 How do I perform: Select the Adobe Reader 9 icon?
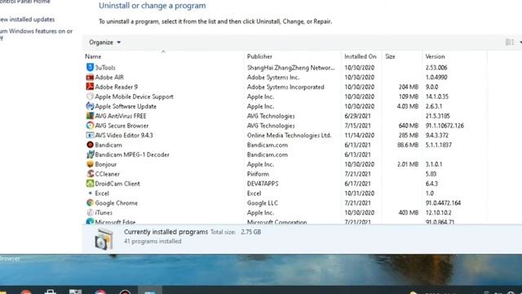[x=90, y=87]
